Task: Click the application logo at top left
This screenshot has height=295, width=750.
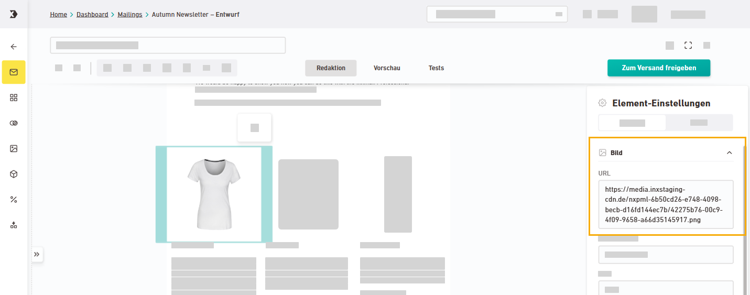Action: click(14, 14)
